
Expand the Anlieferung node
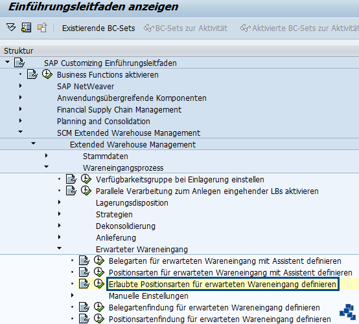click(60, 237)
